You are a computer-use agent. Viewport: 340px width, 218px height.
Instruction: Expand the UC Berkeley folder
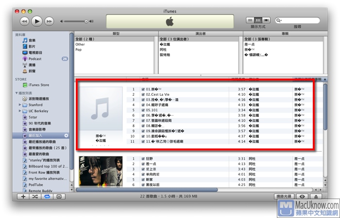(x=20, y=111)
